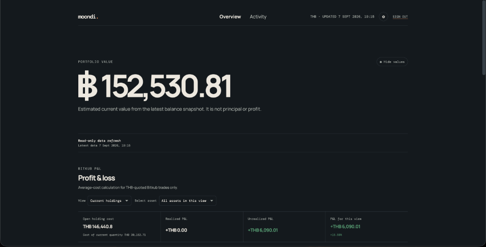Toggle Hide values button
Screen dimensions: 486x247
coord(392,62)
